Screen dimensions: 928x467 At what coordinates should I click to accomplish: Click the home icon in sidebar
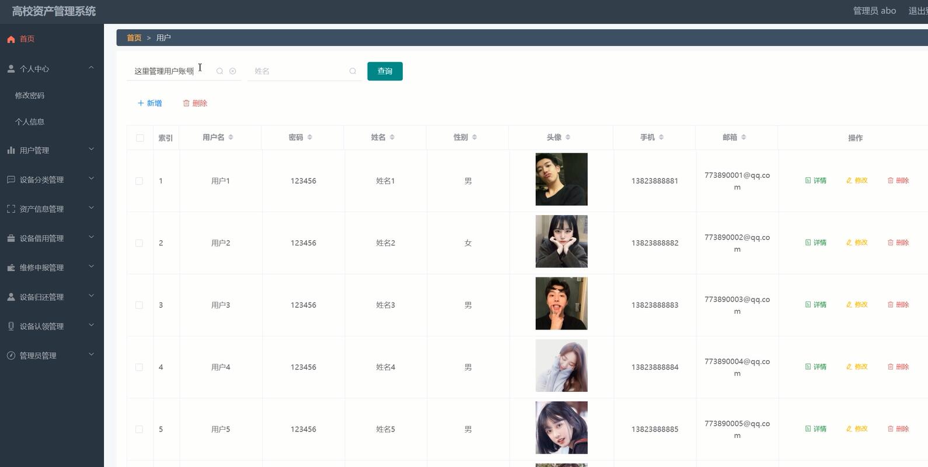pyautogui.click(x=11, y=39)
